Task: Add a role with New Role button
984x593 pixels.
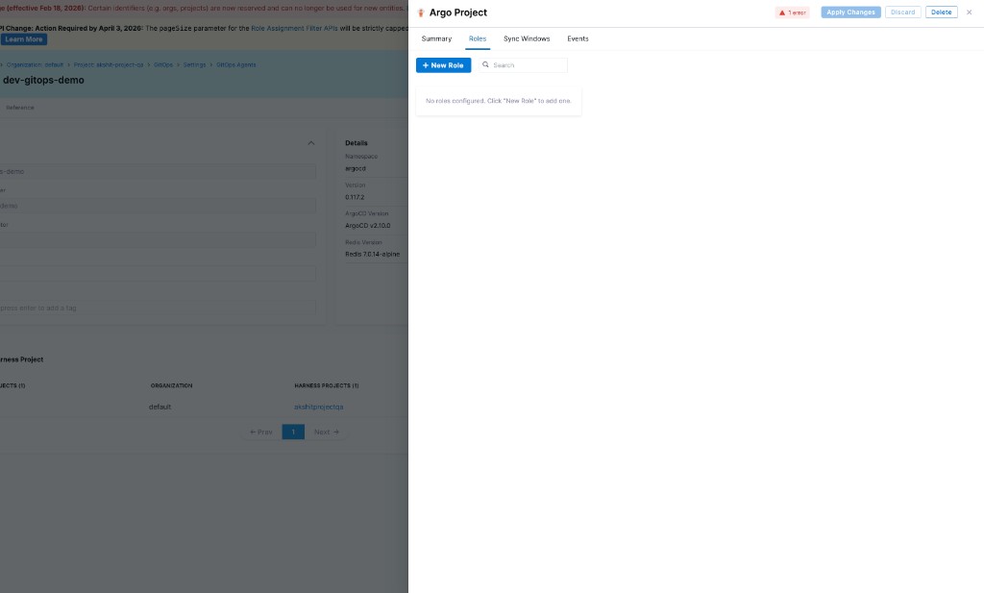Action: pyautogui.click(x=443, y=65)
